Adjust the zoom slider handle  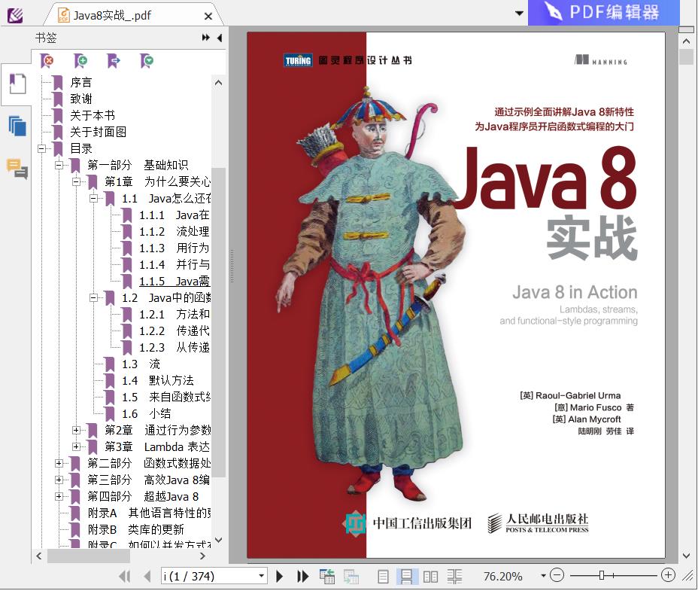602,575
